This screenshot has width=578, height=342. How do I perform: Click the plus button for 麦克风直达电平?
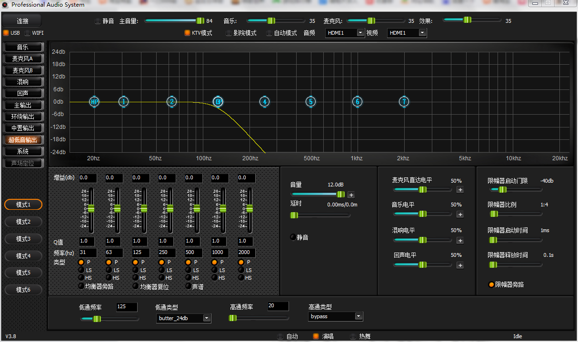460,190
